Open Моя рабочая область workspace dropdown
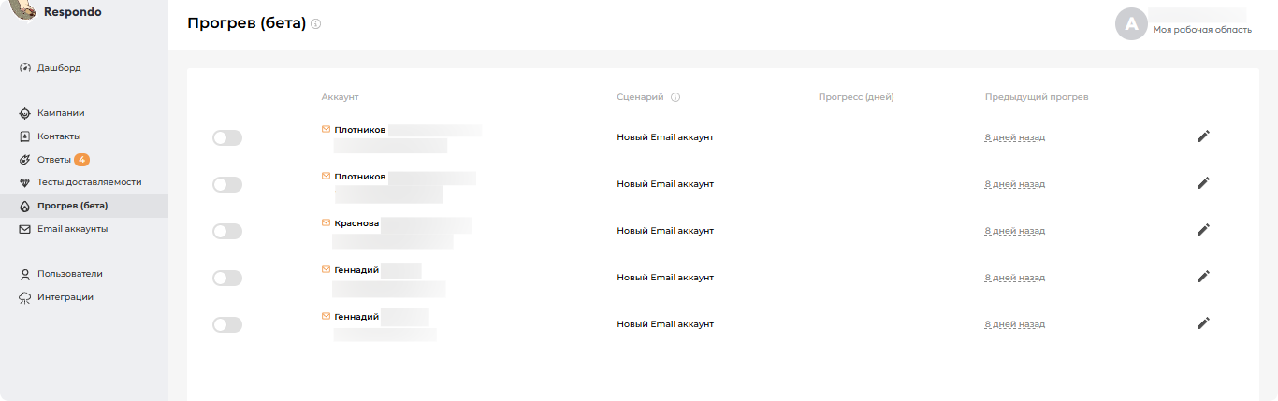1278x401 pixels. coord(1201,30)
